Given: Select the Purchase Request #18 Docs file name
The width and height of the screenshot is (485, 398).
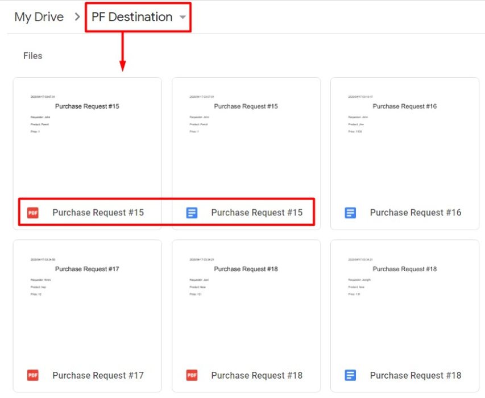Looking at the screenshot, I should coord(416,375).
